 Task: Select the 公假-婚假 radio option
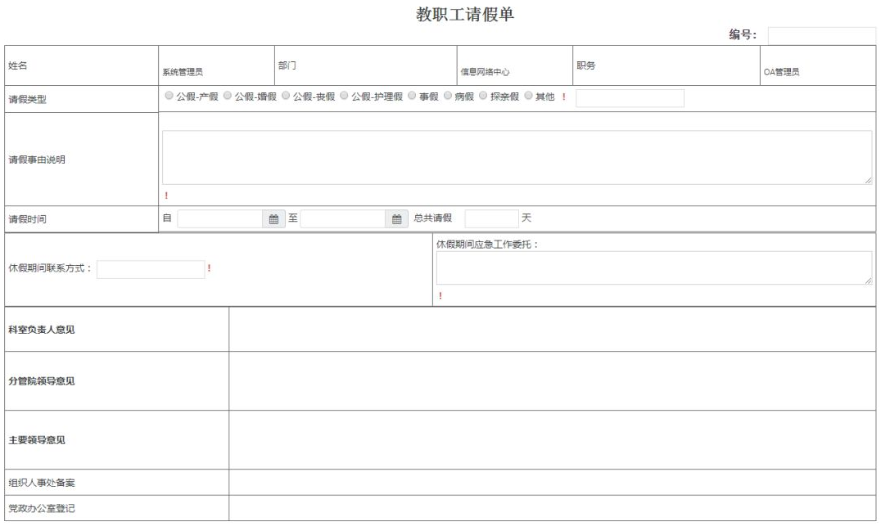click(x=227, y=96)
